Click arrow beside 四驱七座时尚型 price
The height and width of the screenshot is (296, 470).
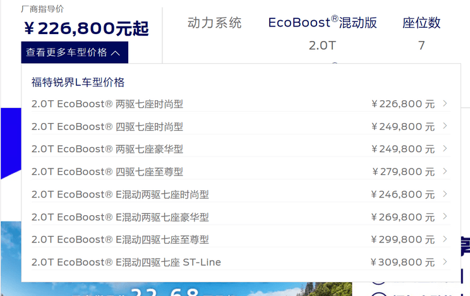click(x=445, y=126)
